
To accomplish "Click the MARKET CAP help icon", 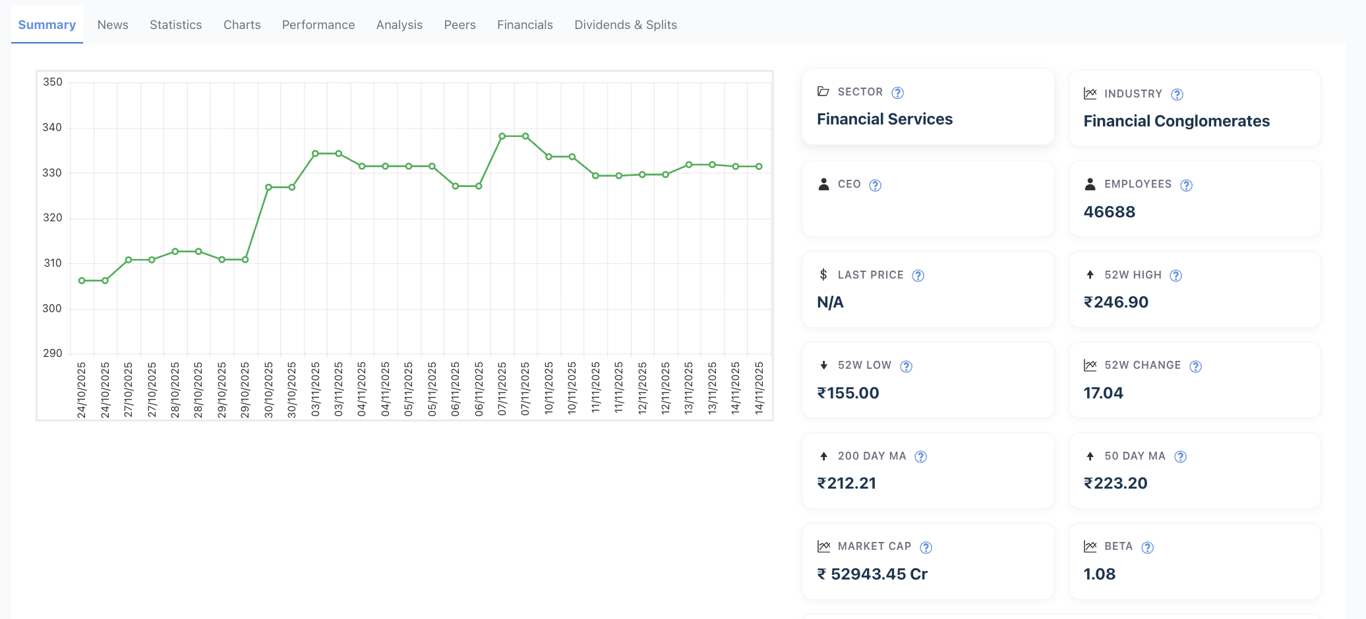I will (x=926, y=548).
